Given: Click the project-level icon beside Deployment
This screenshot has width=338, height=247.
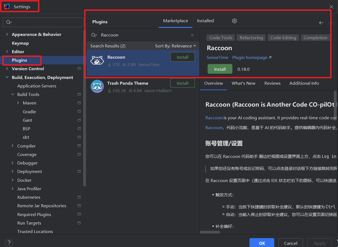Looking at the screenshot, I should tap(79, 171).
